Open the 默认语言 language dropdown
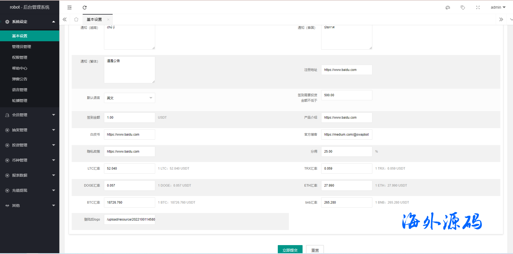Viewport: 513px width, 254px height. (x=129, y=98)
